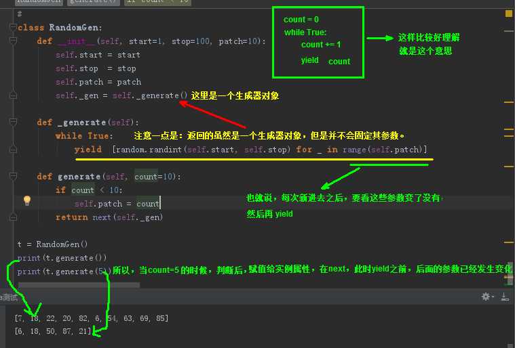Click 'range(self.patch)' in the yield line
This screenshot has width=515, height=348.
(x=382, y=150)
